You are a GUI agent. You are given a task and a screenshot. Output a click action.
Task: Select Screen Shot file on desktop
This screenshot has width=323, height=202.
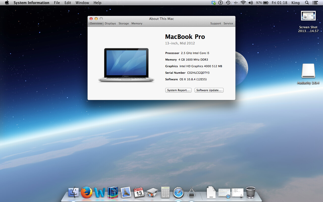pos(308,21)
